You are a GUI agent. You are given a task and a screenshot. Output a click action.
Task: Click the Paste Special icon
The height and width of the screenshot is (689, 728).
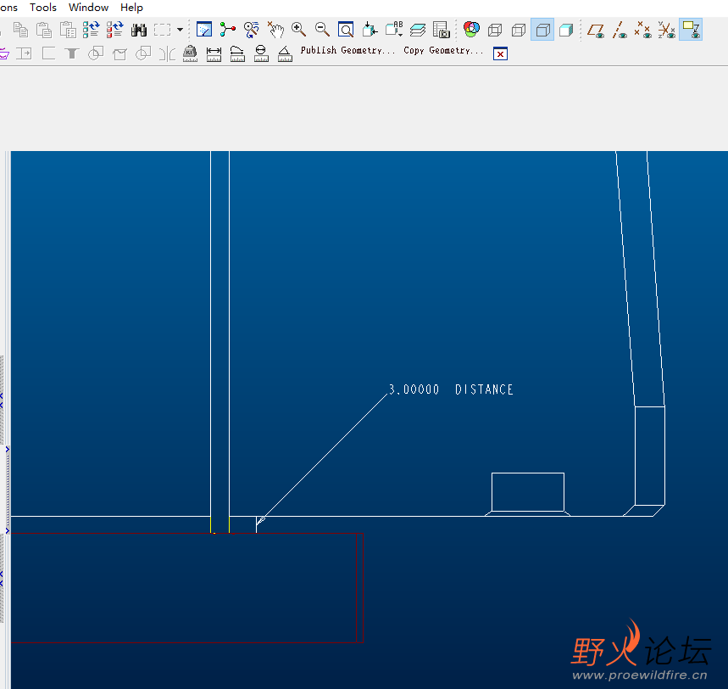[68, 31]
